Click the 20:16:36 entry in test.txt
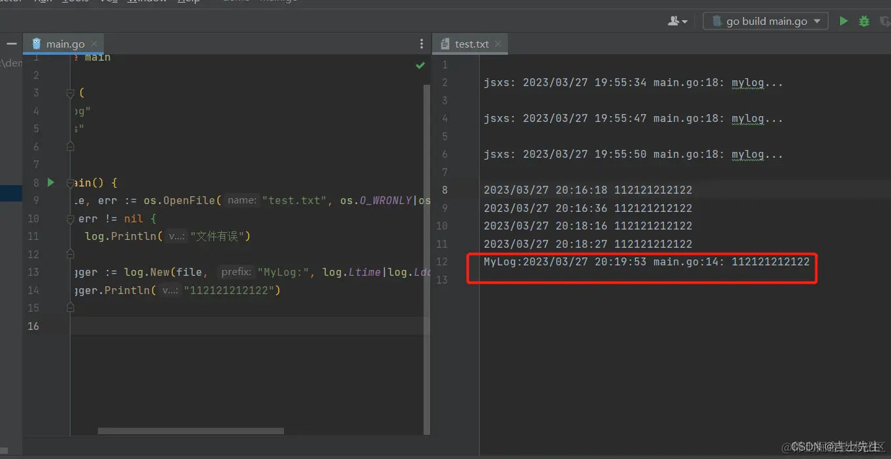This screenshot has height=459, width=891. 587,209
